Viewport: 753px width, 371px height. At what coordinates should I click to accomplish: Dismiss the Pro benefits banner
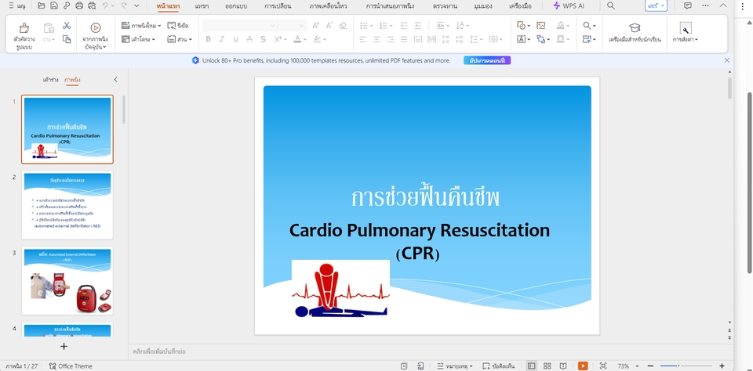point(726,60)
